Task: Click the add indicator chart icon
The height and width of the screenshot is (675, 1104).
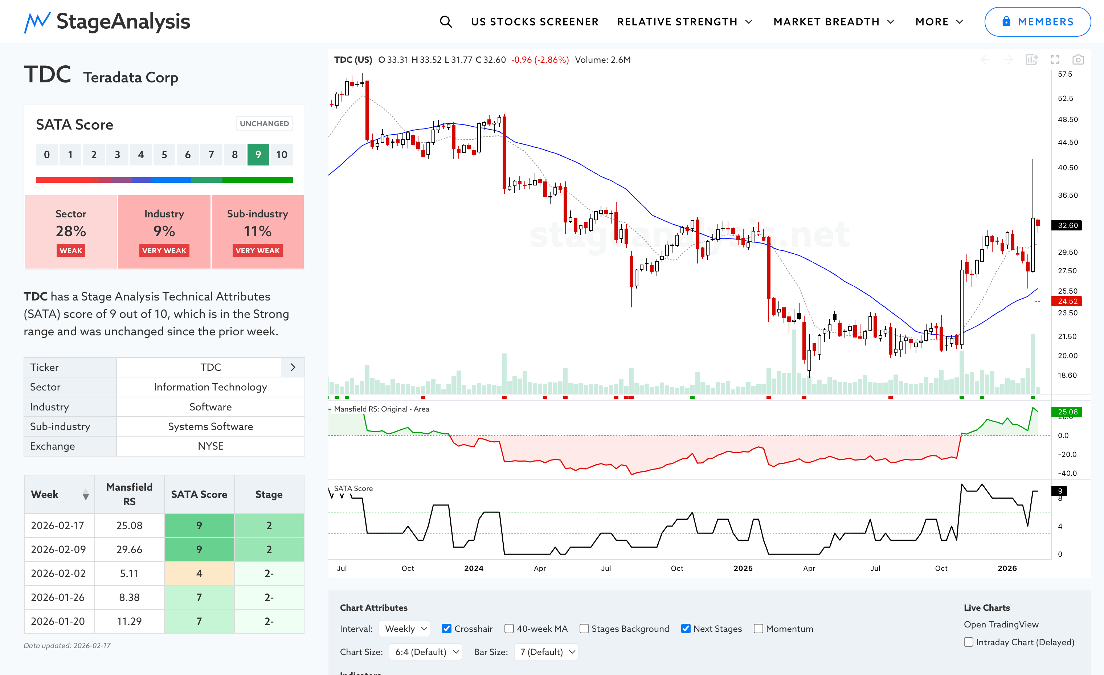Action: pos(1031,60)
